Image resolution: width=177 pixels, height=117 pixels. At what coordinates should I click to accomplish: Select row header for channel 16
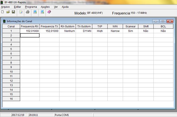11,99
